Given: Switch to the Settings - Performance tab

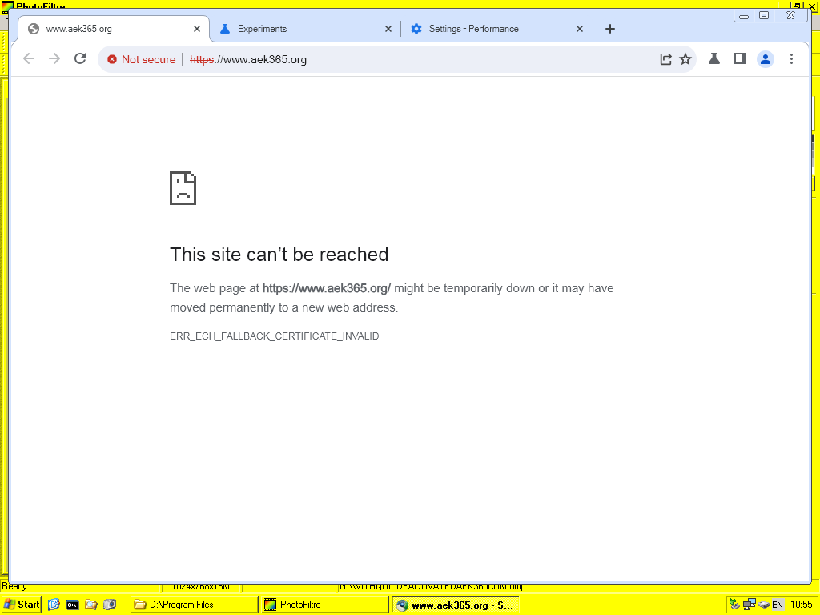Looking at the screenshot, I should click(x=496, y=29).
